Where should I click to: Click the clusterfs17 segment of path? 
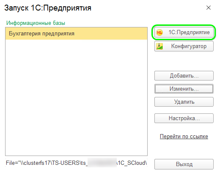36,163
